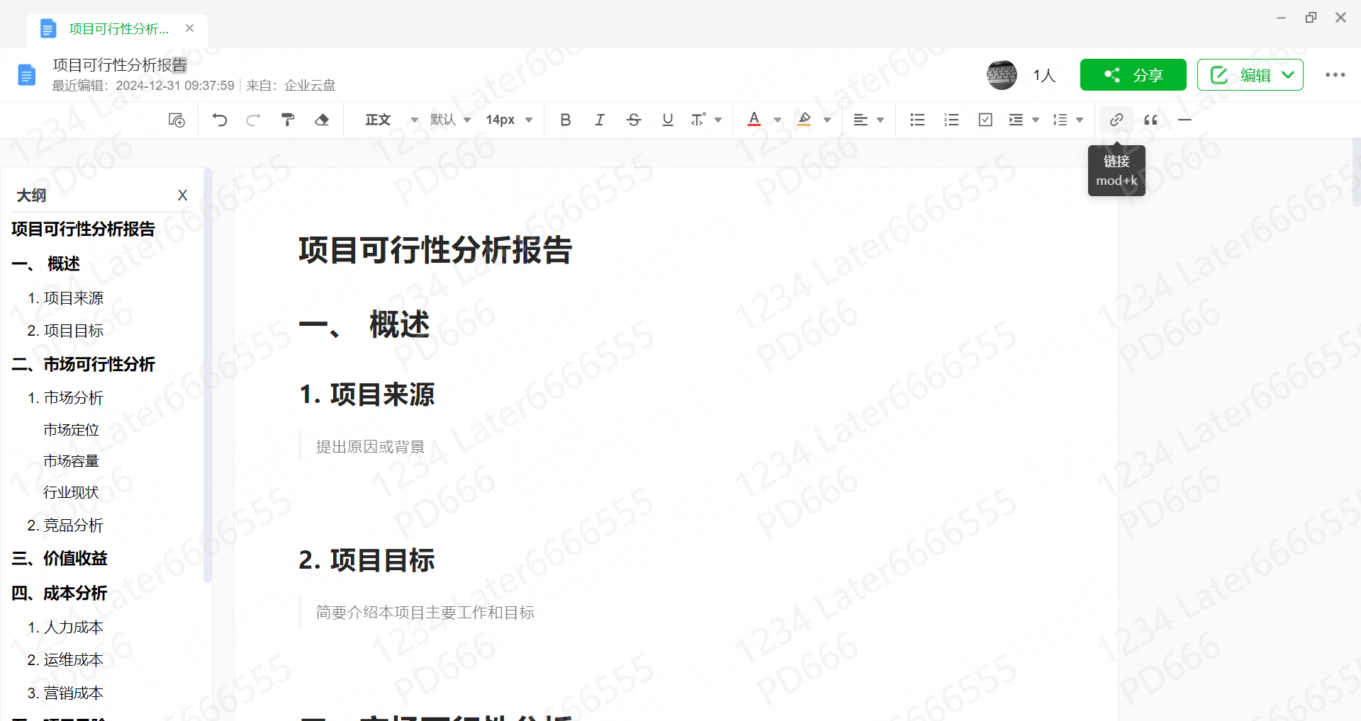Jump to outline item 三、价值收益
Viewport: 1361px width, 721px height.
[59, 558]
